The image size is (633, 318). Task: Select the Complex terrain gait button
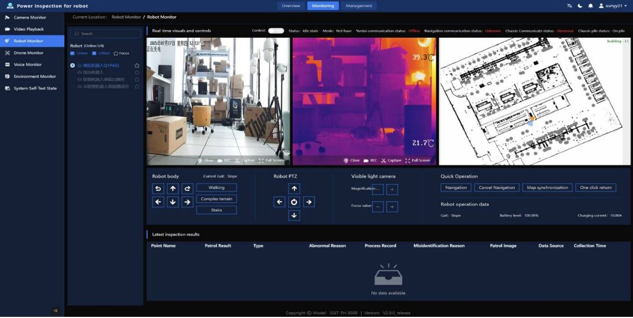click(x=216, y=199)
